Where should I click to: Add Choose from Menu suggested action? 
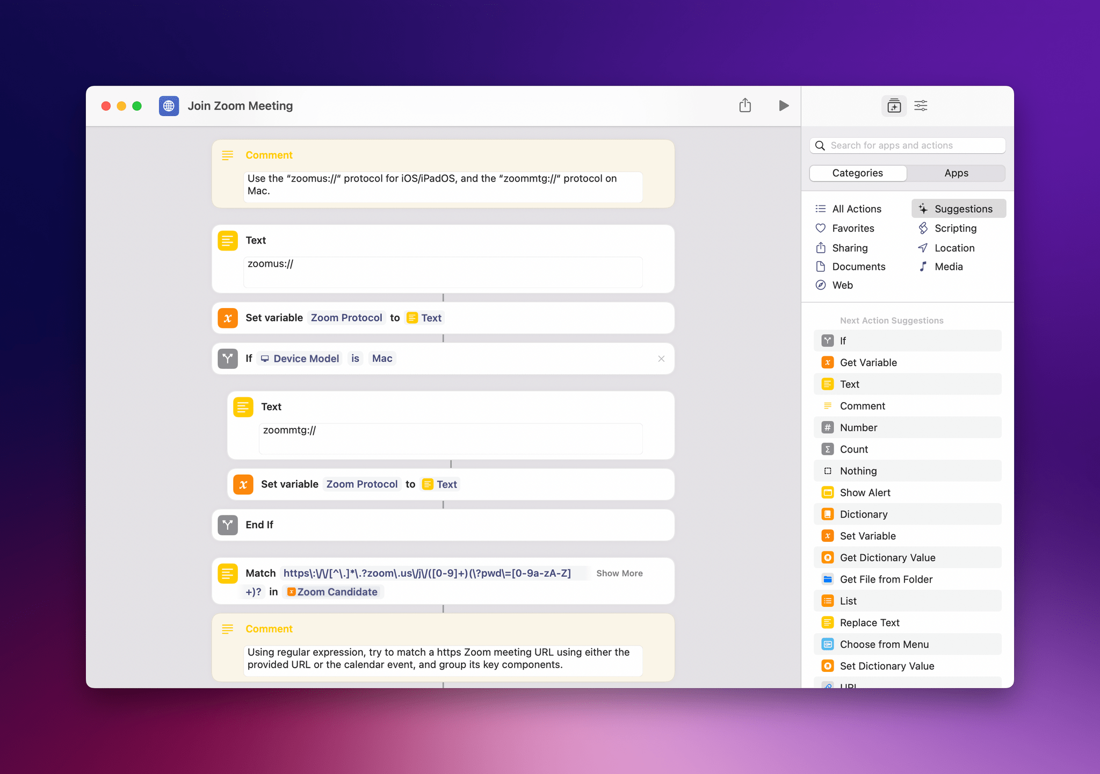[908, 644]
